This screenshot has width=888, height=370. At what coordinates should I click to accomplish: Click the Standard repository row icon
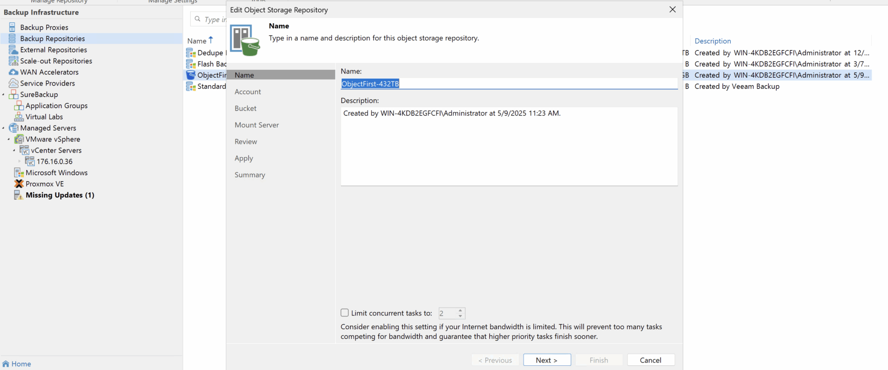[191, 86]
